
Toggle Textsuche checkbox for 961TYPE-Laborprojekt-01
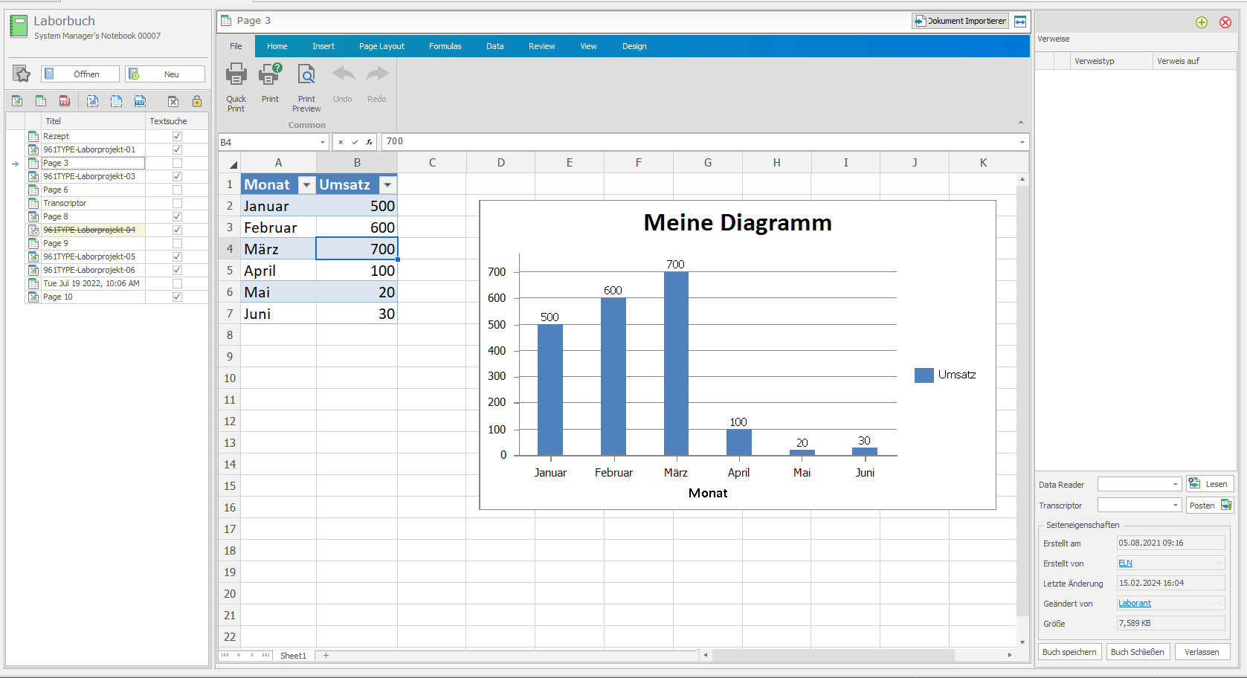177,149
